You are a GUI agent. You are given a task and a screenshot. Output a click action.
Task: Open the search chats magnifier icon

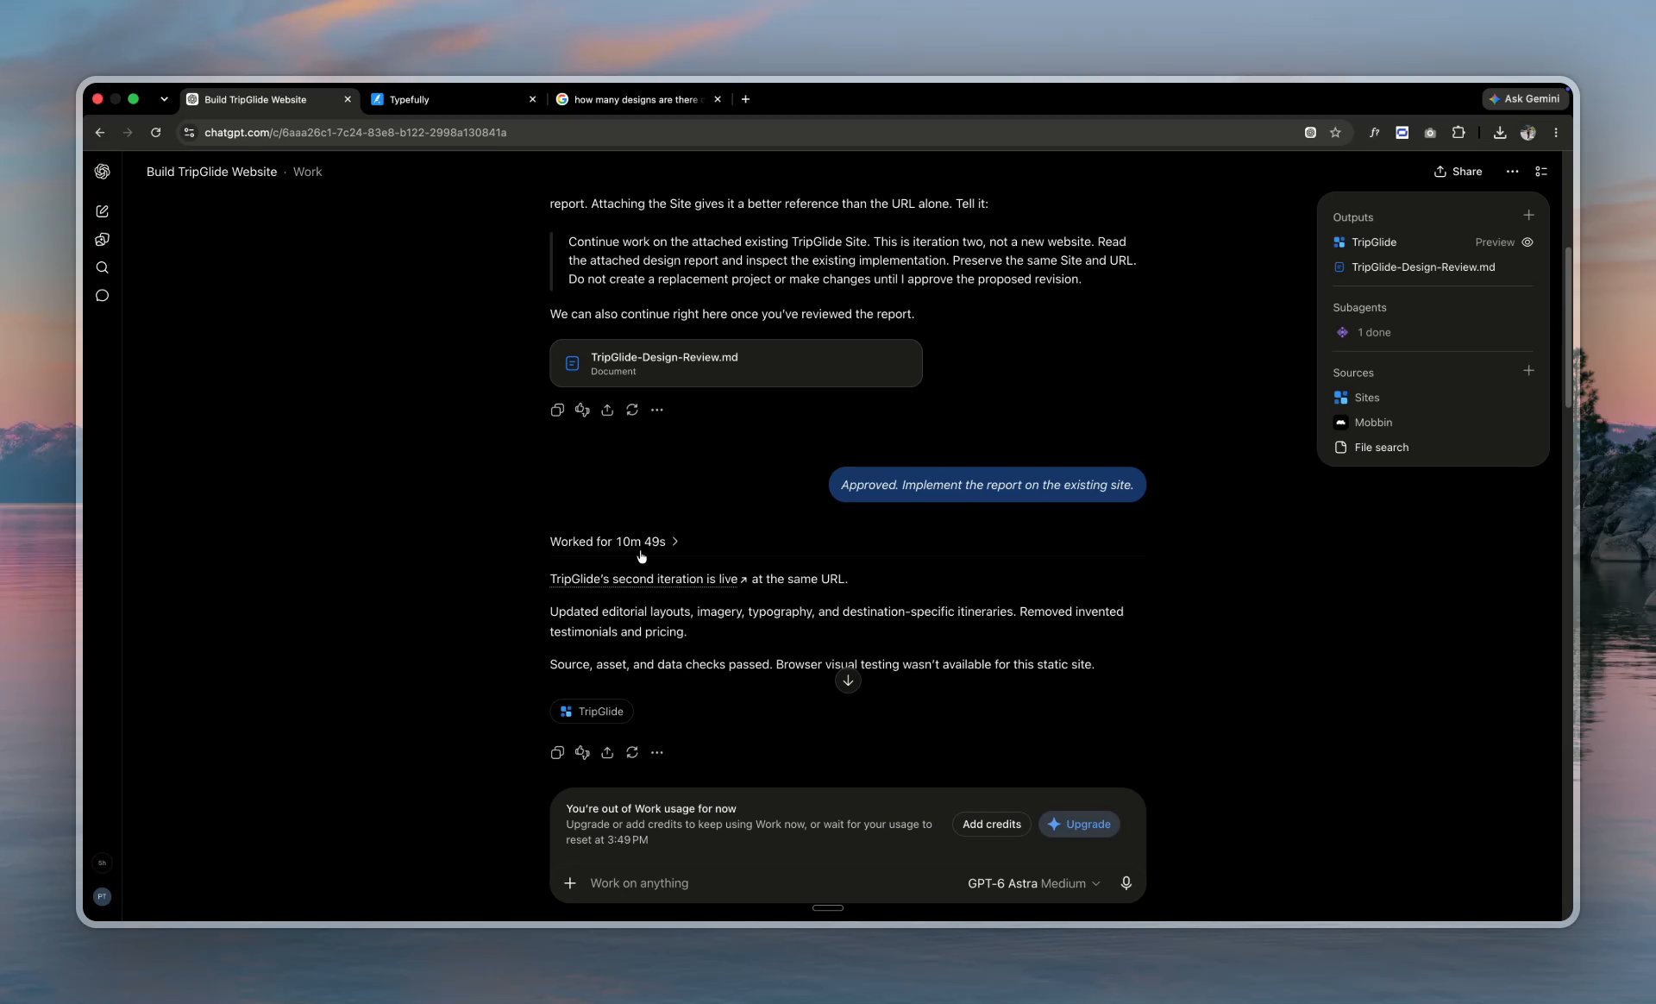pos(102,267)
